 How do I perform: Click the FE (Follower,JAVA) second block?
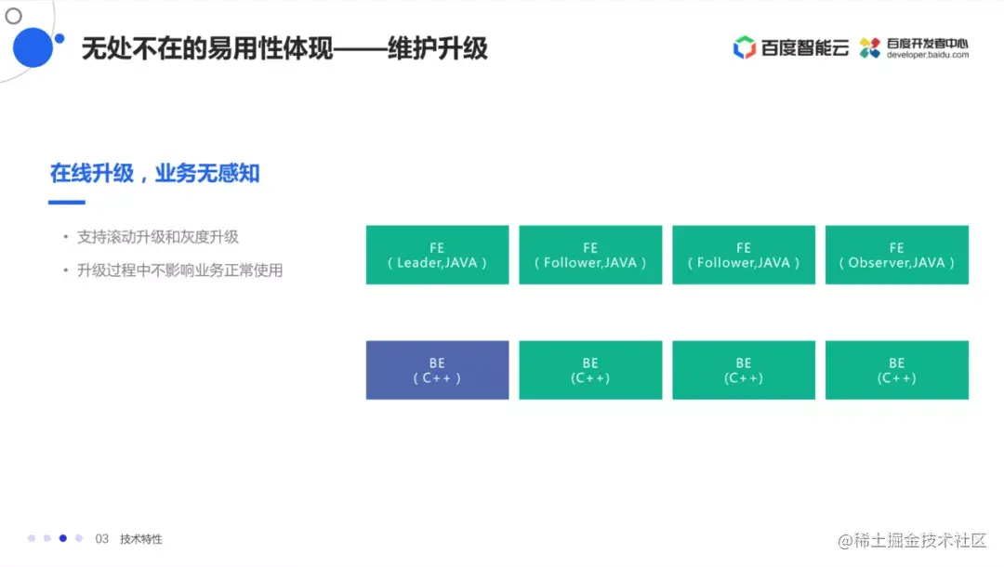click(x=590, y=255)
